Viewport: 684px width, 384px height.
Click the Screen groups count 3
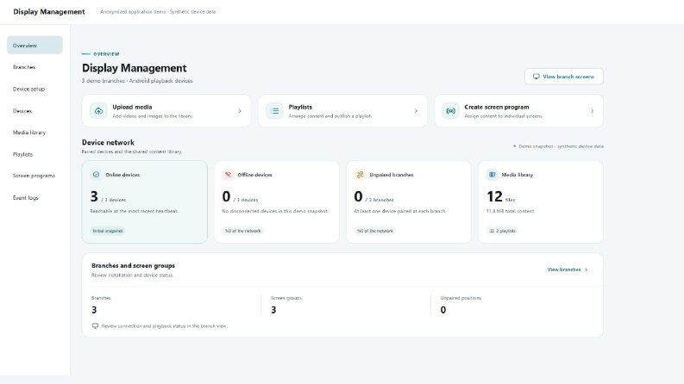point(273,310)
